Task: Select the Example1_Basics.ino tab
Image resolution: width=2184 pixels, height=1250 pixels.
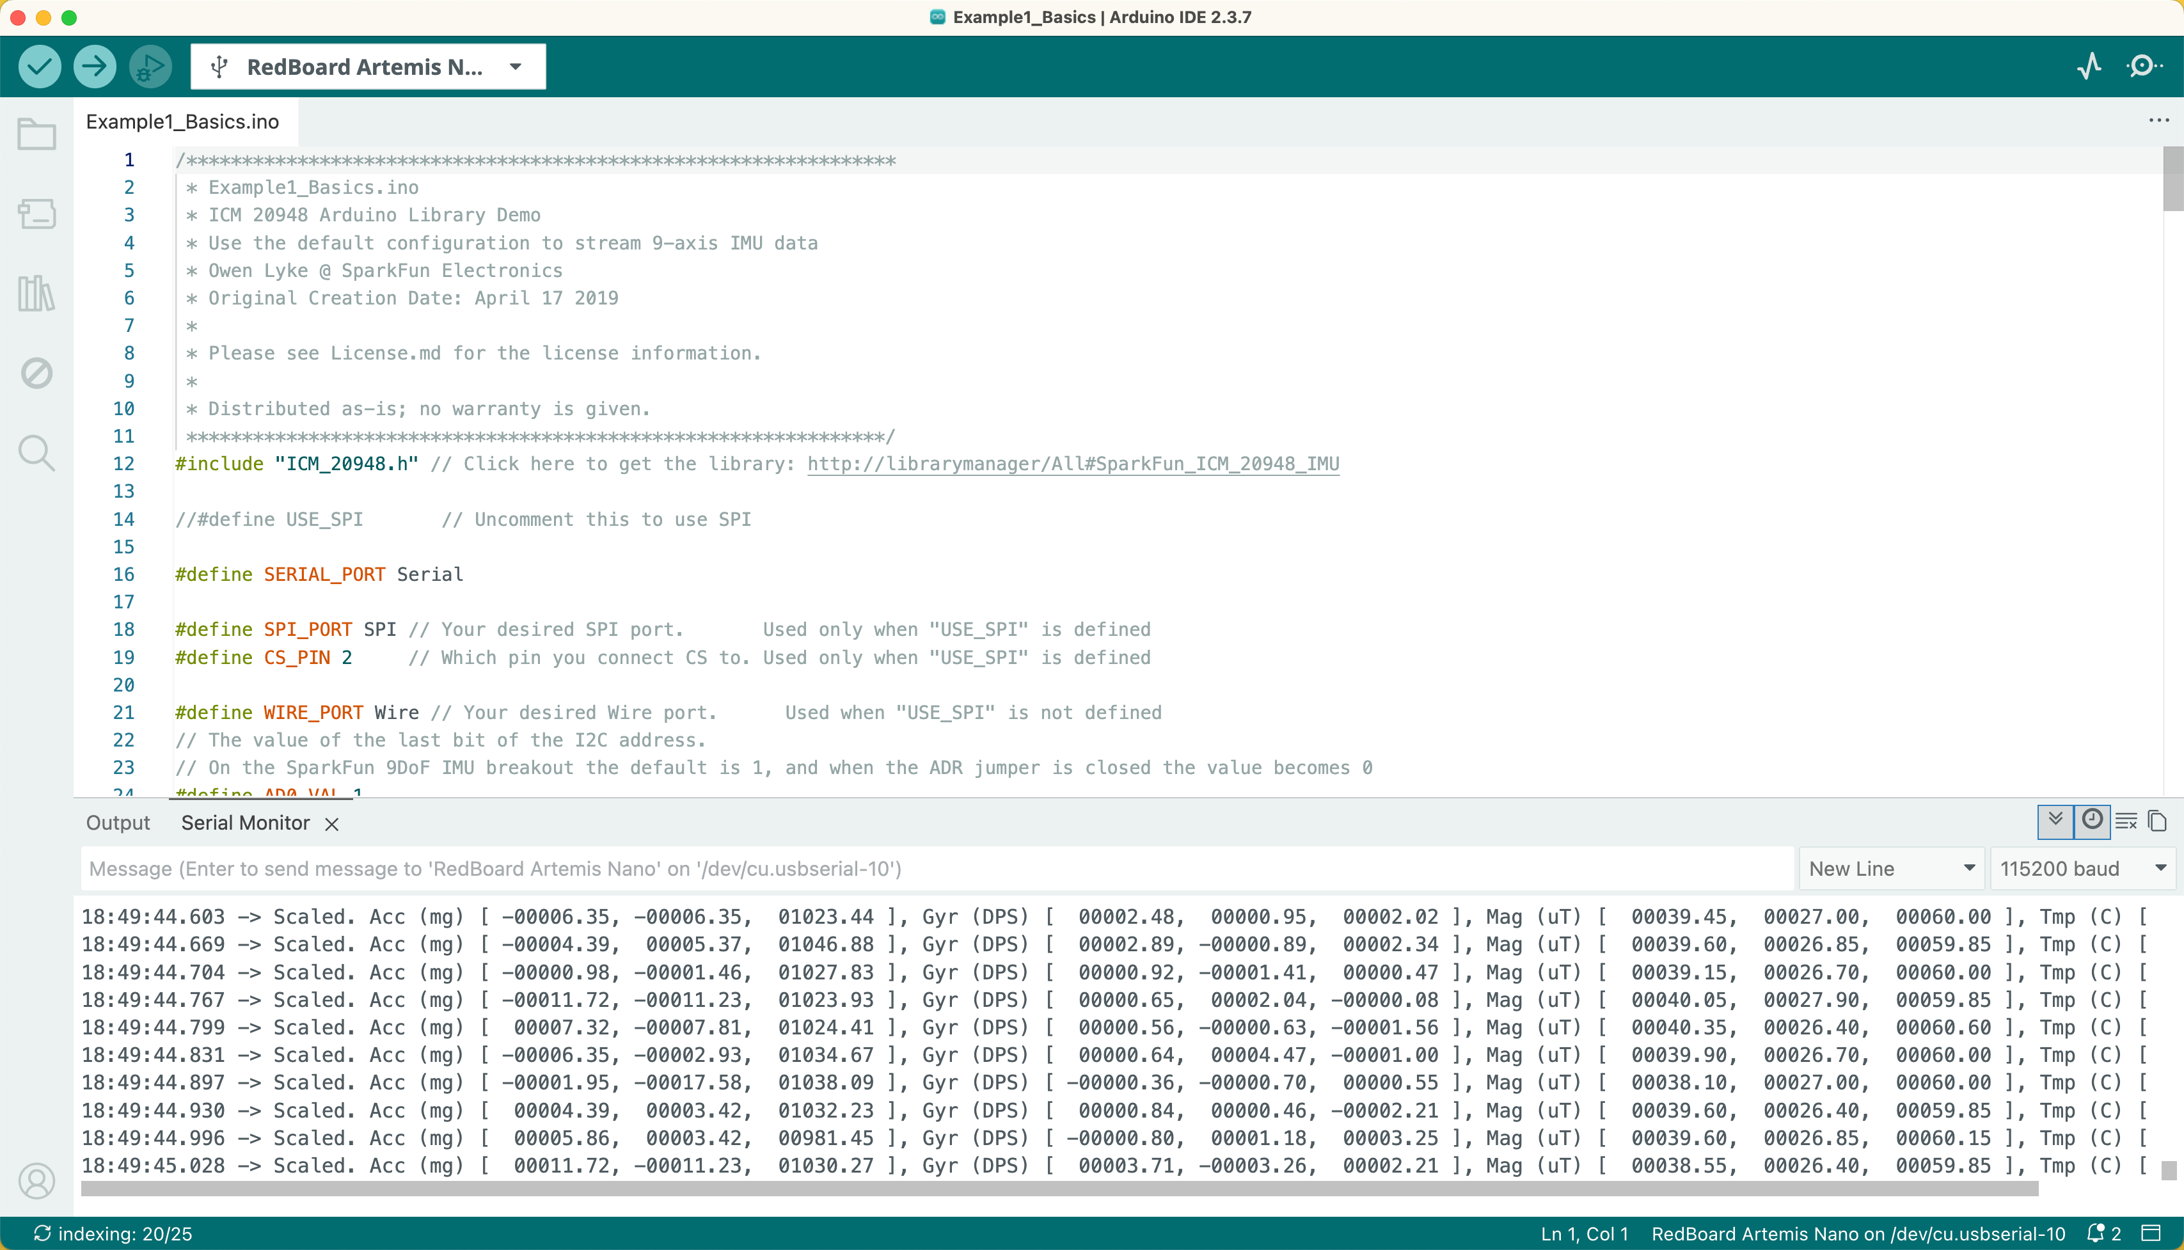Action: (x=181, y=121)
